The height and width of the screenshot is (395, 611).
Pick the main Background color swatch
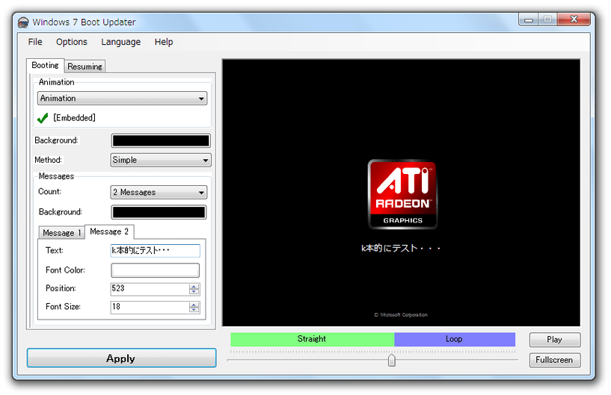161,140
